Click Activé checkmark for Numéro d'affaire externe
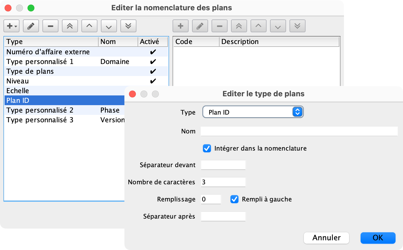Screen dimensions: 403x250 [x=153, y=52]
